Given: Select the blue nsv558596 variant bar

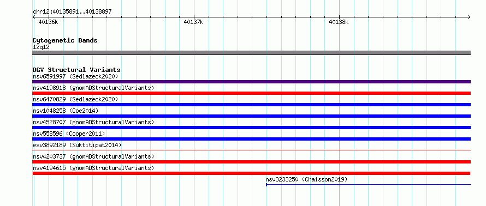Looking at the screenshot, I should 251,139.
